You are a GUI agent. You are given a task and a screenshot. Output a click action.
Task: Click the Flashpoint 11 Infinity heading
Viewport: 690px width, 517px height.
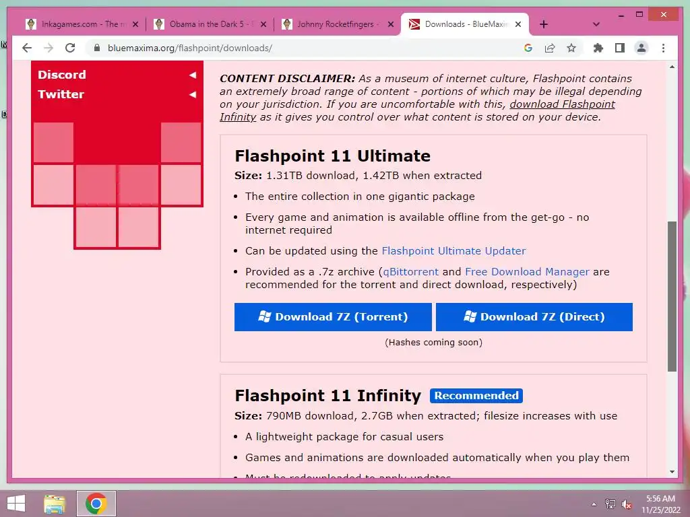pyautogui.click(x=328, y=396)
